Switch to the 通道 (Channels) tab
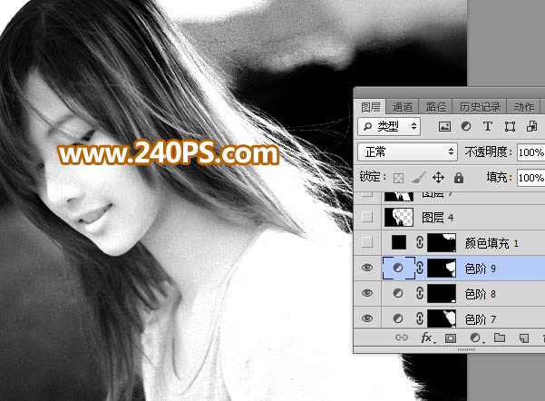Screen dimensions: 545x401 pos(402,107)
